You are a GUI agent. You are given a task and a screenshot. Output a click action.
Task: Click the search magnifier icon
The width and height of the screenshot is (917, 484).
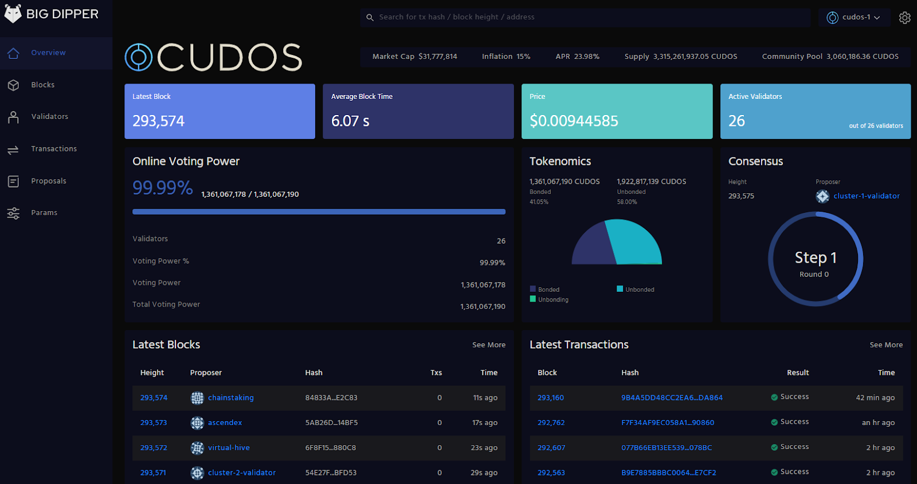tap(370, 18)
